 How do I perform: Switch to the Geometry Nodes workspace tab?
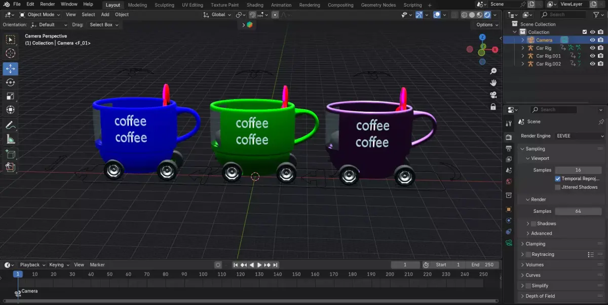pyautogui.click(x=378, y=5)
